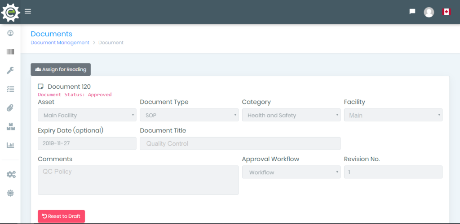Viewport: 460px width, 224px height.
Task: Select the checklist tasks sidebar icon
Action: point(10,89)
